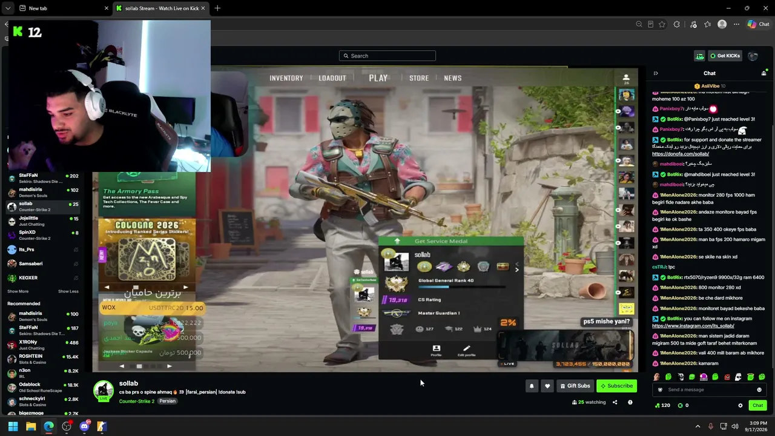The height and width of the screenshot is (436, 775).
Task: Open the Counter-Strike 2 category link
Action: point(136,401)
